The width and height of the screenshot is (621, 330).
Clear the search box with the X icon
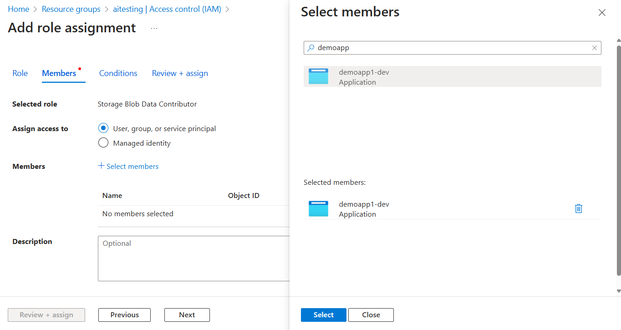point(595,47)
